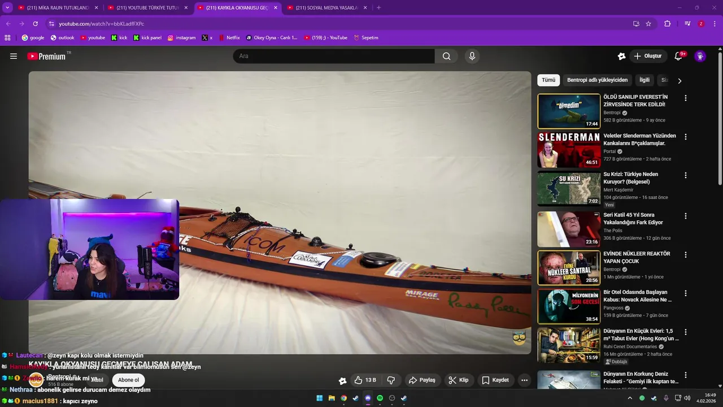Image resolution: width=723 pixels, height=407 pixels.
Task: Open YouTube notifications bell
Action: point(678,56)
